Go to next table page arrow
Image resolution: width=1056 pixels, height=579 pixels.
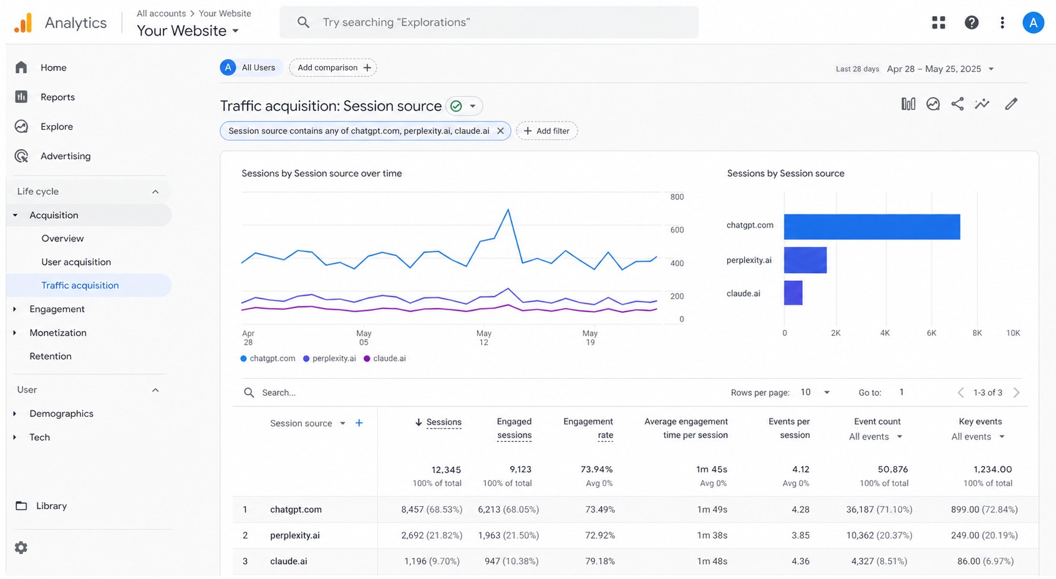[x=1017, y=393]
